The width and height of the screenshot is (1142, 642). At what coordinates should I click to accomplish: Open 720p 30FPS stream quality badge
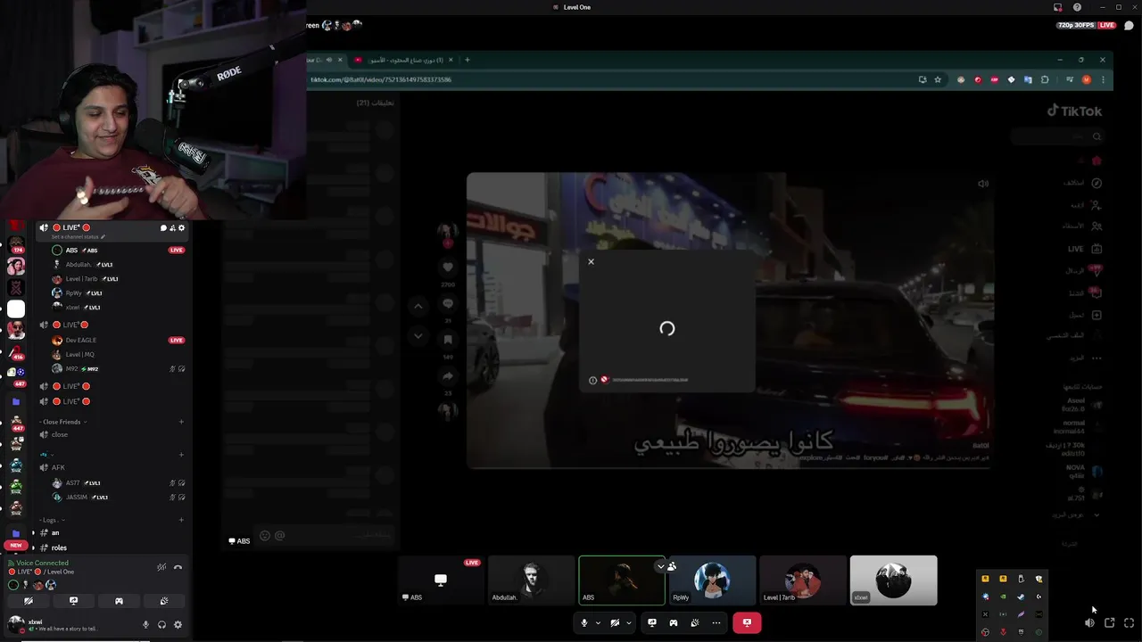[1077, 25]
